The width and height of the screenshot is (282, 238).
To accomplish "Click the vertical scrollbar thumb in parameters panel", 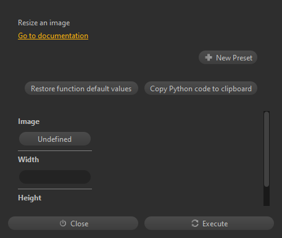I will (267, 149).
